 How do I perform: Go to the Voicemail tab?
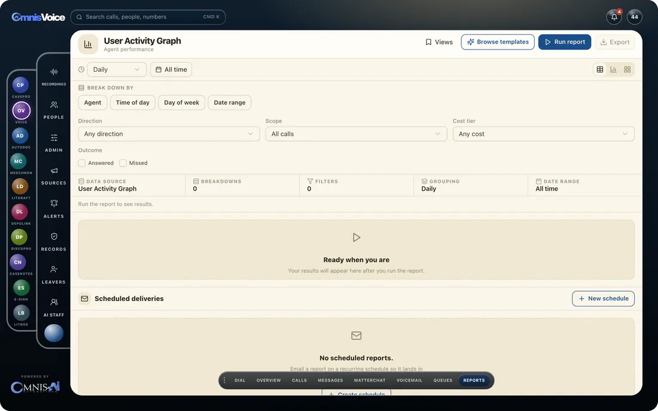[410, 381]
